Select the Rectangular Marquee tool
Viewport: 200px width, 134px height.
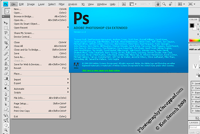point(5,28)
